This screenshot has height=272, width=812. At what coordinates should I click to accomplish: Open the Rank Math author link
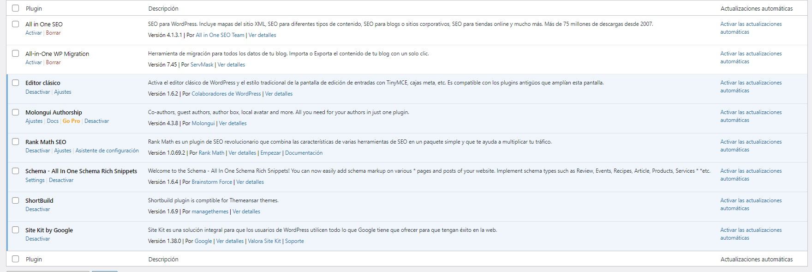[211, 153]
